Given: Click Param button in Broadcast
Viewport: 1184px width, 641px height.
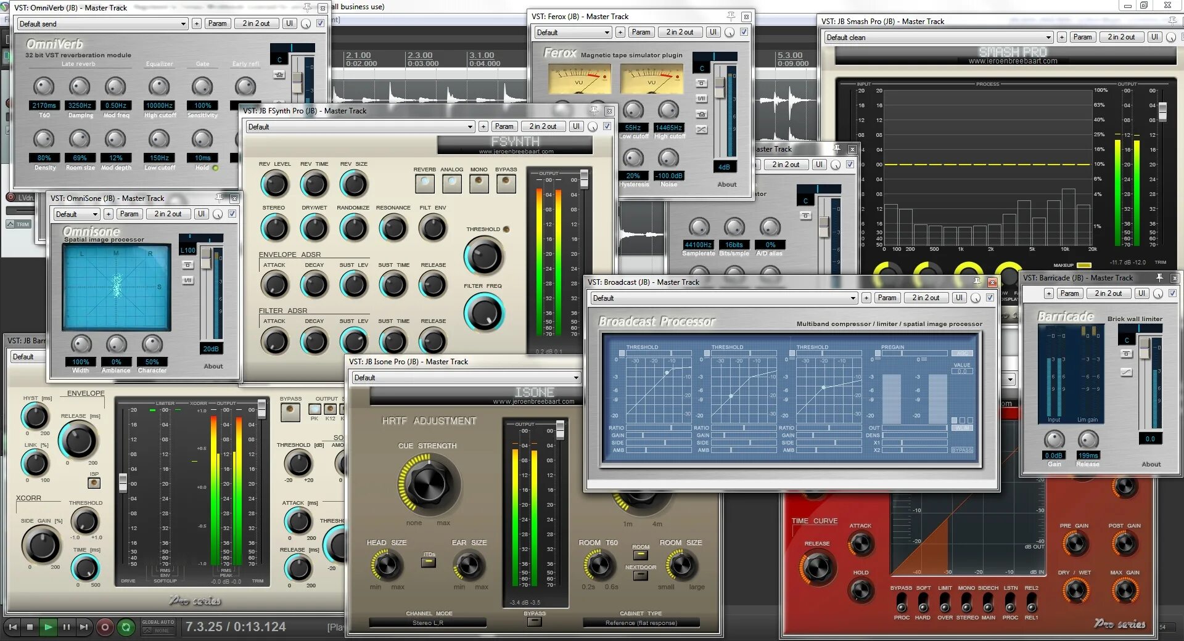Looking at the screenshot, I should (887, 298).
